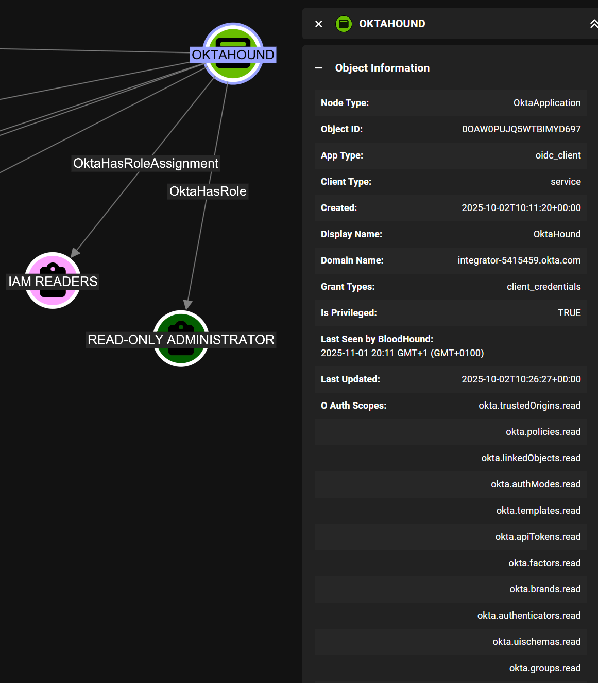Screen dimensions: 598x683
Task: Click Last Seen by BloodHound timestamp
Action: [402, 353]
